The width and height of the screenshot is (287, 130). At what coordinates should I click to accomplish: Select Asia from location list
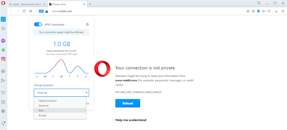60,110
